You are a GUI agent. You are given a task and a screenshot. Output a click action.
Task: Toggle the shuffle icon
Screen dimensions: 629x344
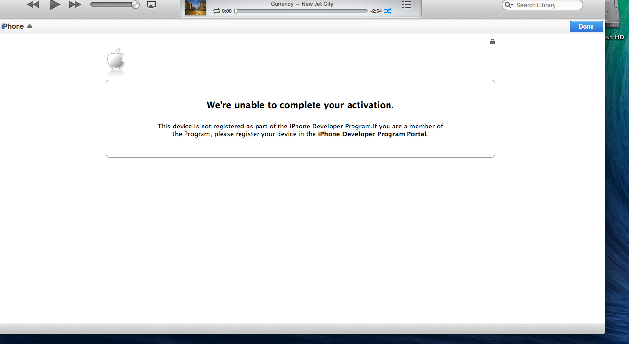[388, 11]
